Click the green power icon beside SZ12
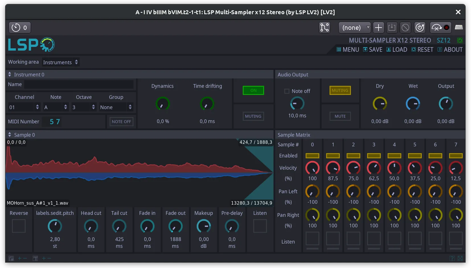This screenshot has width=471, height=268. 460,40
